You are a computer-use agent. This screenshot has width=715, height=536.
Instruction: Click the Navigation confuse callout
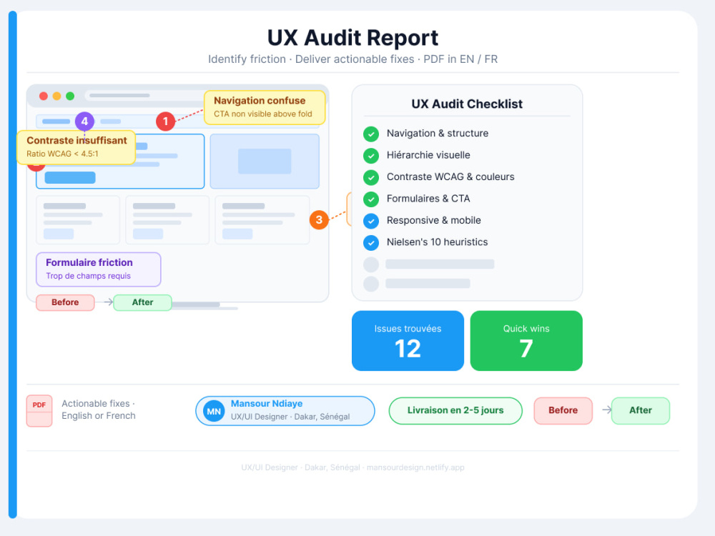tap(265, 108)
